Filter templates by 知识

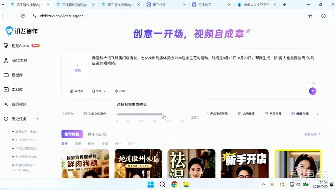click(131, 144)
